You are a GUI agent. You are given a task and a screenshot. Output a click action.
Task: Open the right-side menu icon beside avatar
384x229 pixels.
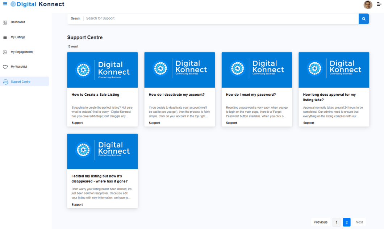pos(379,4)
